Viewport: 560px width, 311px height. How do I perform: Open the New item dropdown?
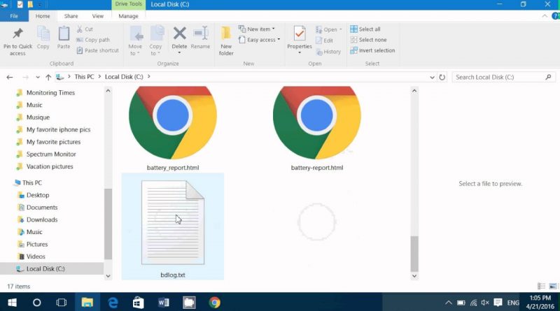point(257,29)
